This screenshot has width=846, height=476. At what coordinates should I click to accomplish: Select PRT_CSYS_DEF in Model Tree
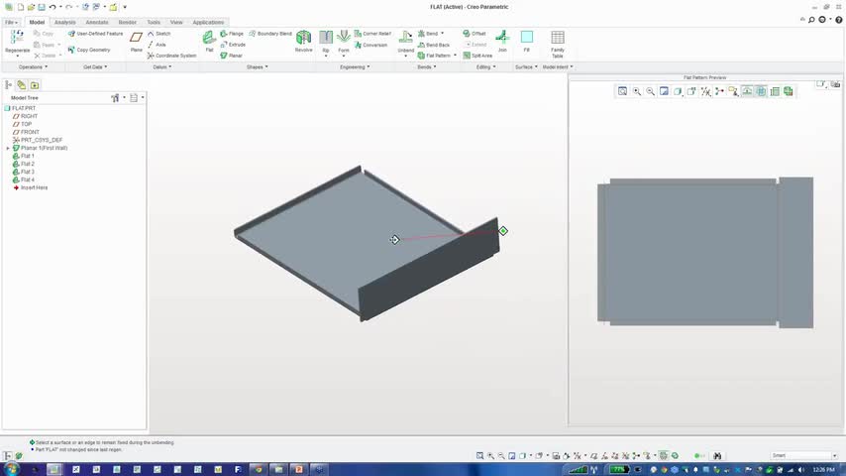click(38, 140)
